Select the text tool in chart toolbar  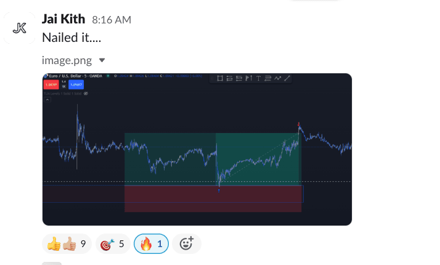tap(258, 78)
